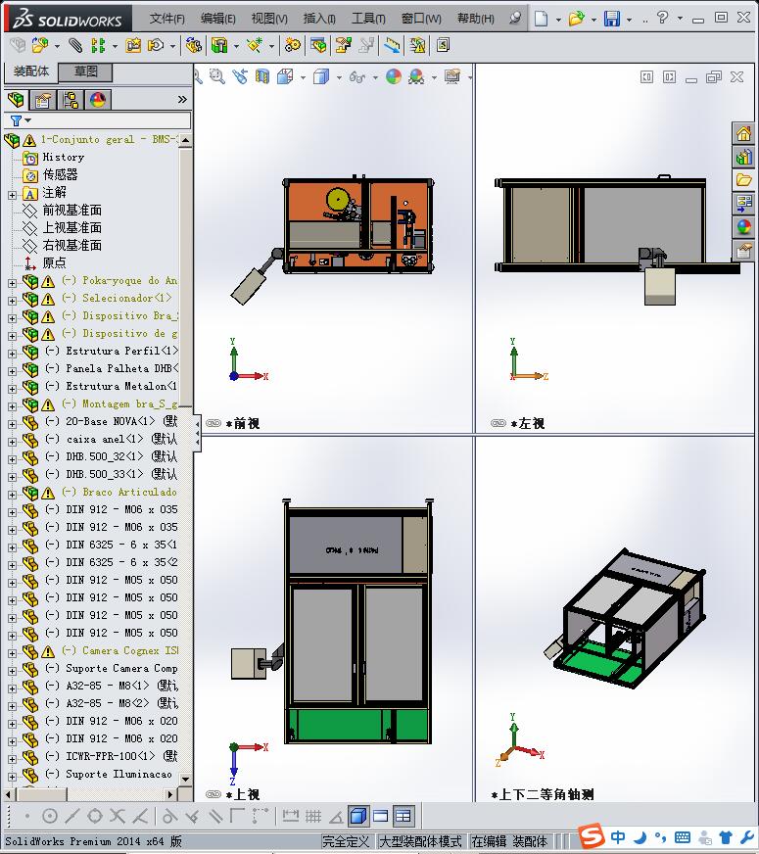
Task: Click the Save floppy disk icon
Action: pyautogui.click(x=612, y=19)
